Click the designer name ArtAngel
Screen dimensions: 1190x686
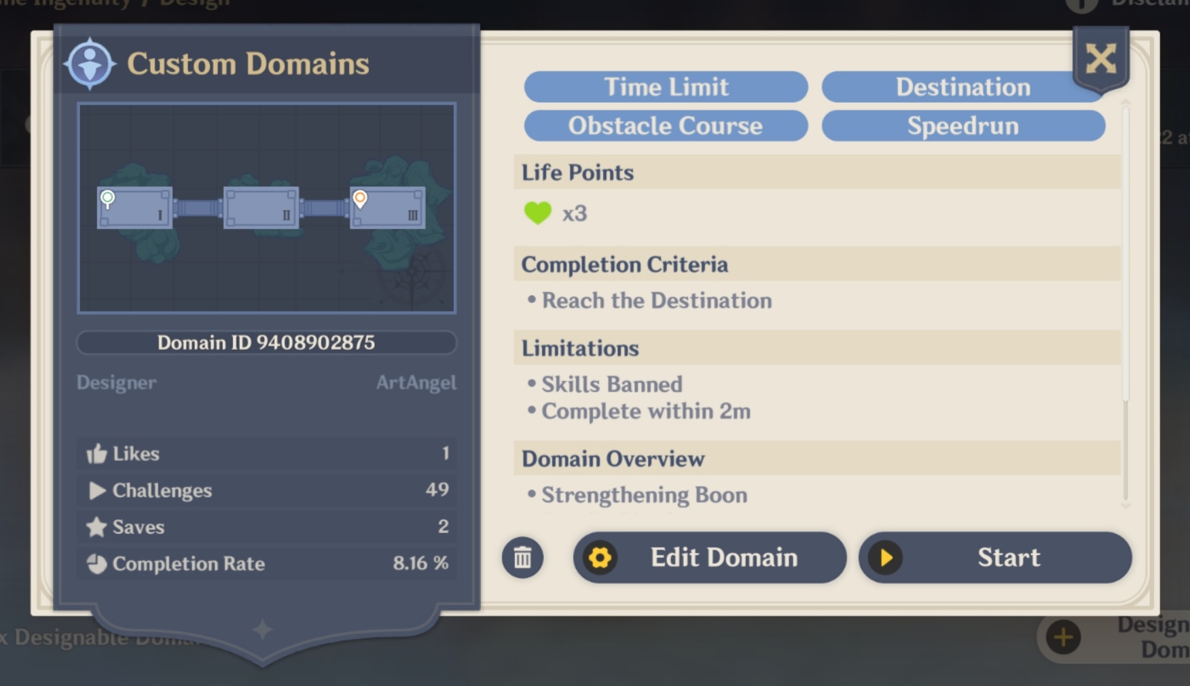click(x=416, y=383)
